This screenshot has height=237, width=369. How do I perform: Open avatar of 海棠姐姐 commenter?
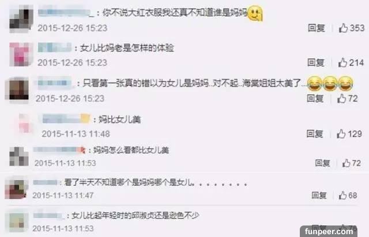pos(17,90)
